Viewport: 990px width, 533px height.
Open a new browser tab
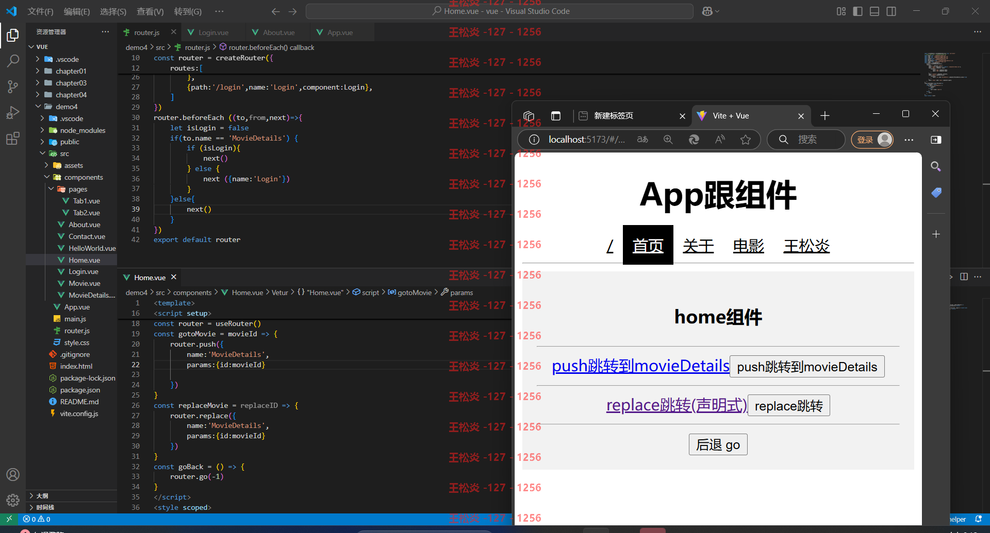coord(825,116)
